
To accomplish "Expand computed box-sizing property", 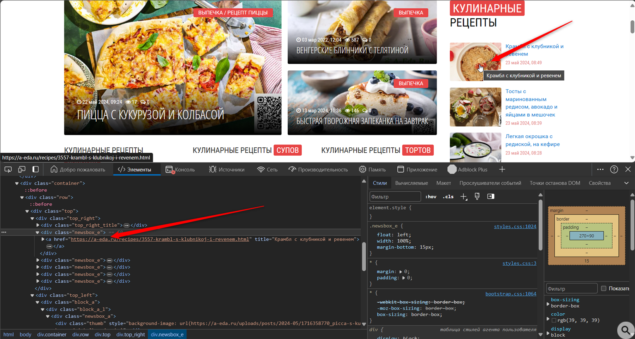I will click(x=548, y=304).
